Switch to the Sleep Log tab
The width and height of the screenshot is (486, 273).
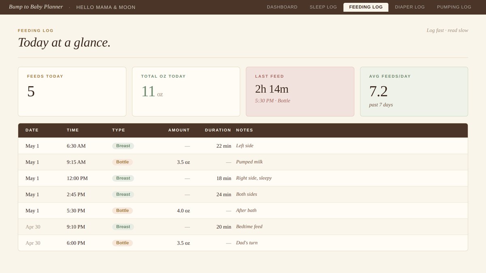(323, 7)
